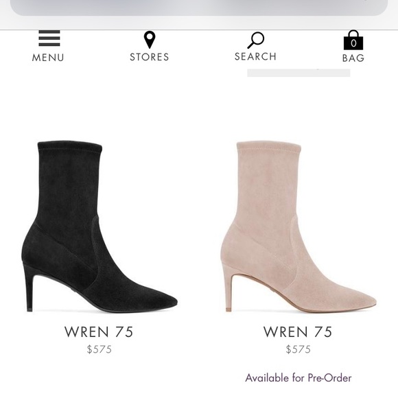Click the magnifying glass search icon

[x=255, y=40]
